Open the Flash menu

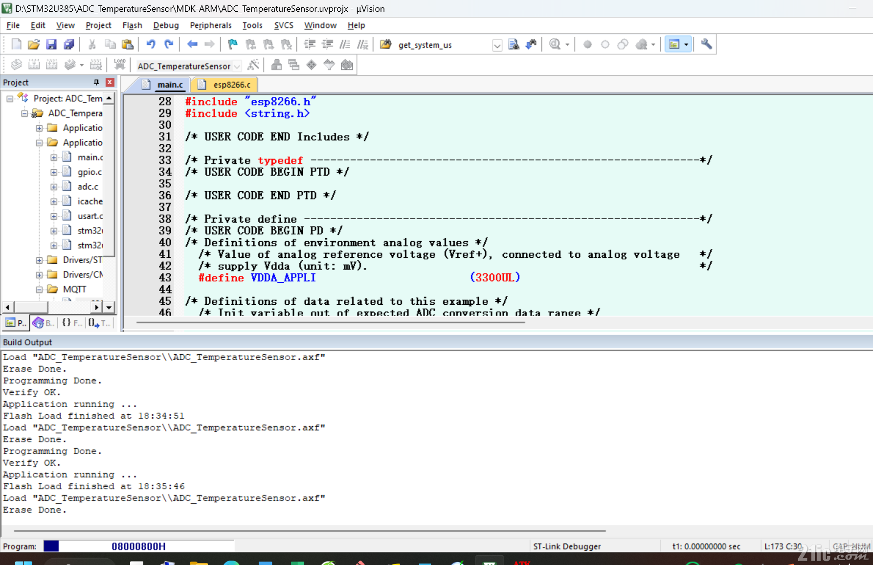tap(132, 25)
